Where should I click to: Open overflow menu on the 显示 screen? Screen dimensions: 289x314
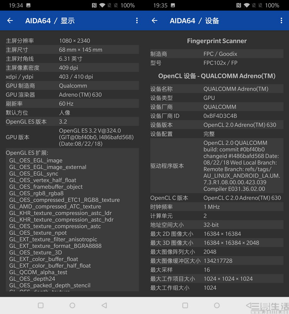tap(137, 21)
